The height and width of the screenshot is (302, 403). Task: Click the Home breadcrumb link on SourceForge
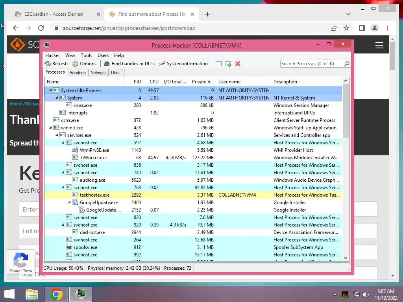pos(16,104)
